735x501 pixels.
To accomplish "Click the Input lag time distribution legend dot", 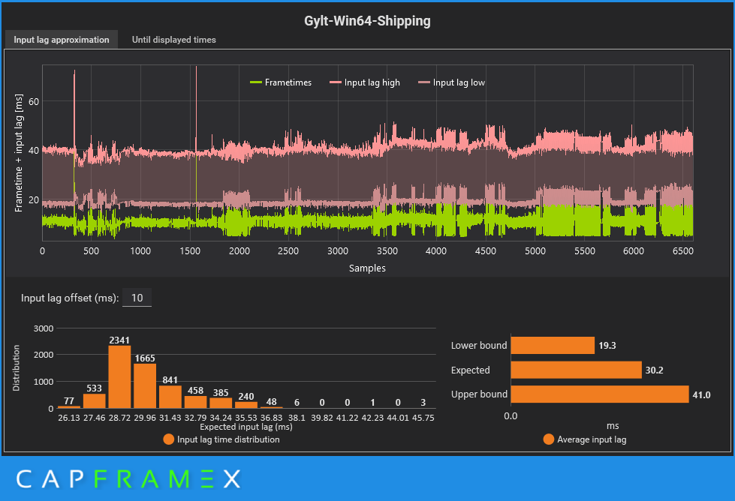I will (x=169, y=439).
